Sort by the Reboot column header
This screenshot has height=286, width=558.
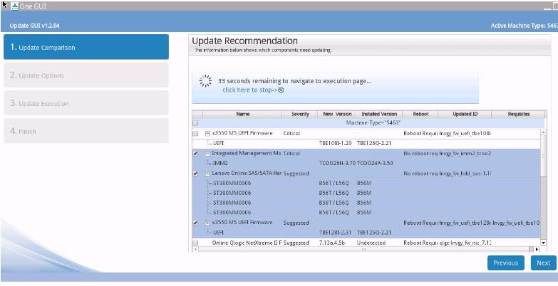click(420, 114)
